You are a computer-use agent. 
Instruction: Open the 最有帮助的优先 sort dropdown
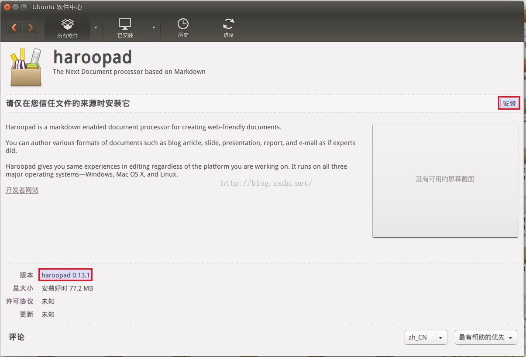coord(486,337)
